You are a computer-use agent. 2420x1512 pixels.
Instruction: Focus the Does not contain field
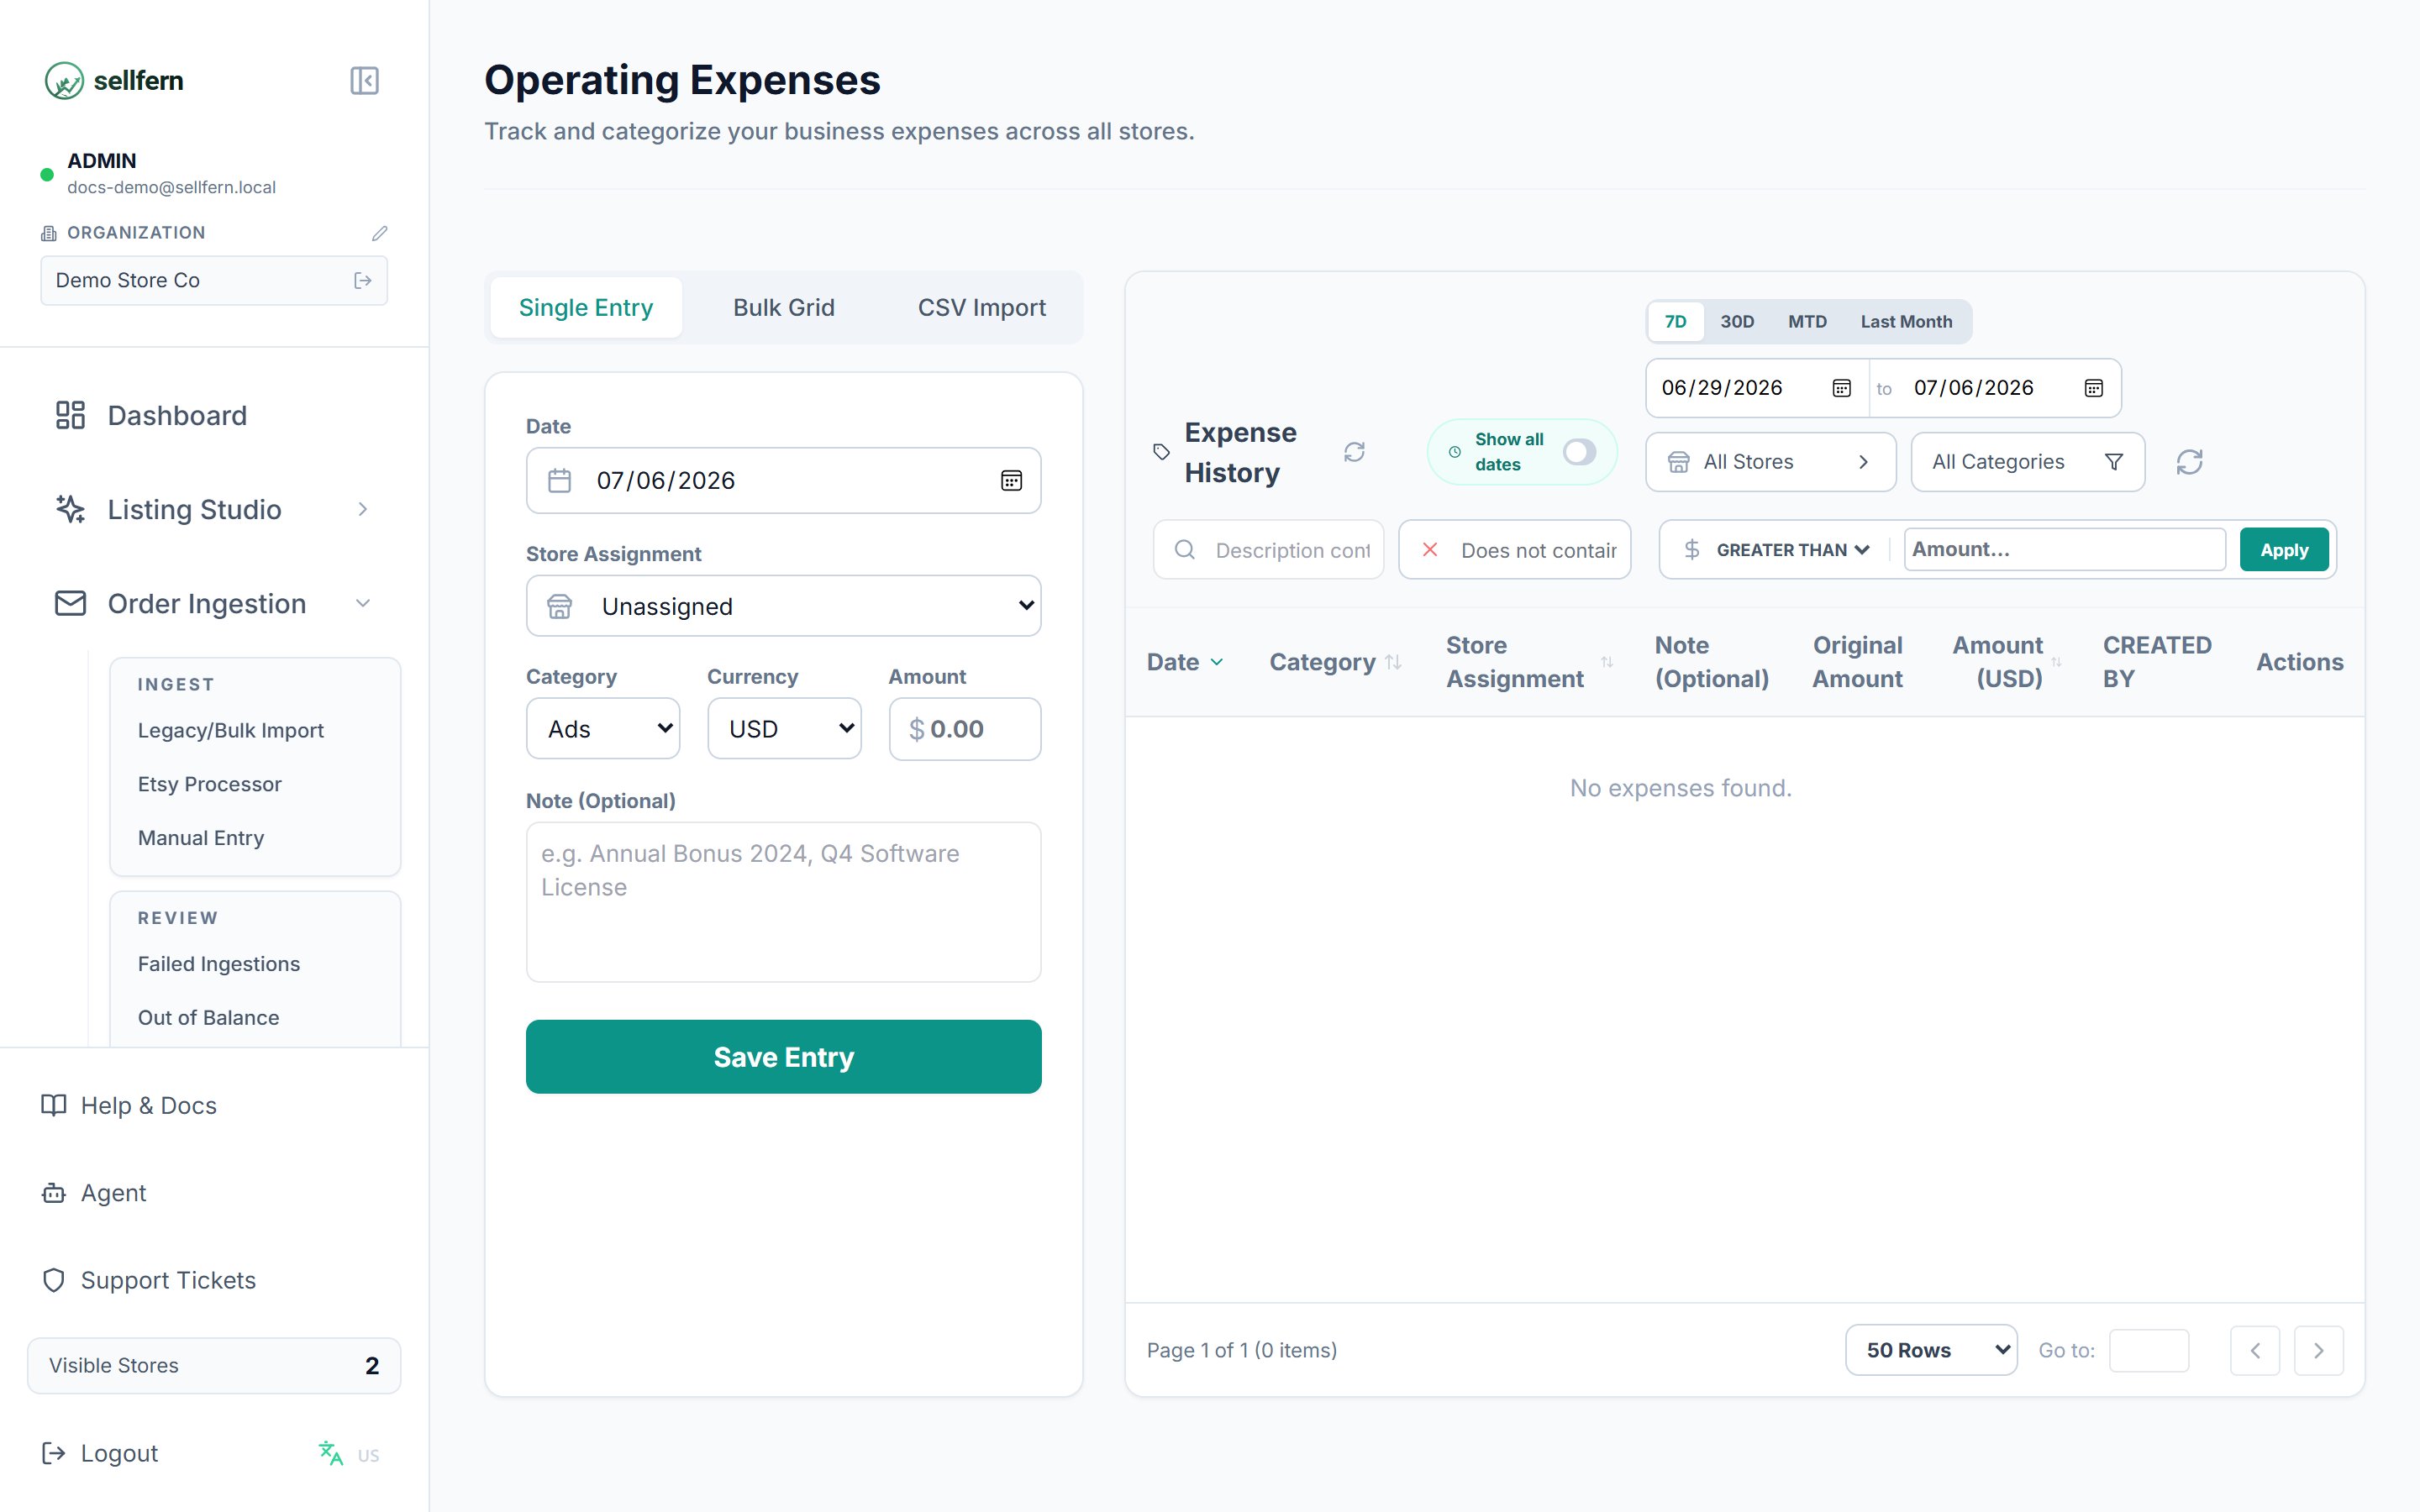pyautogui.click(x=1514, y=550)
